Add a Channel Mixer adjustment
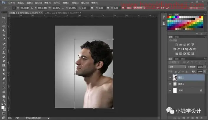Viewport: 208px width, 120px height. pyautogui.click(x=191, y=49)
